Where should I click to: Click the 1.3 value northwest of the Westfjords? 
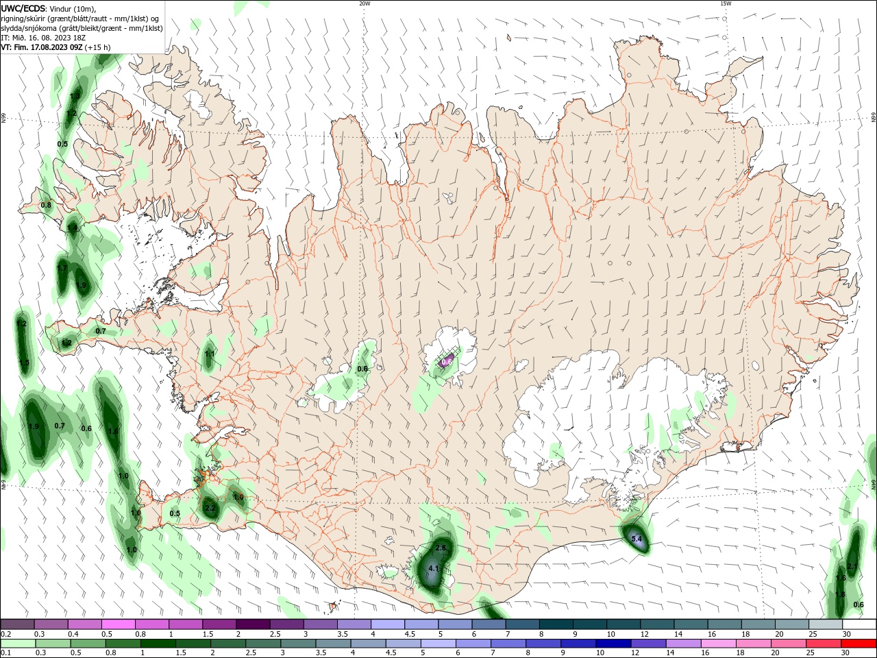(75, 96)
